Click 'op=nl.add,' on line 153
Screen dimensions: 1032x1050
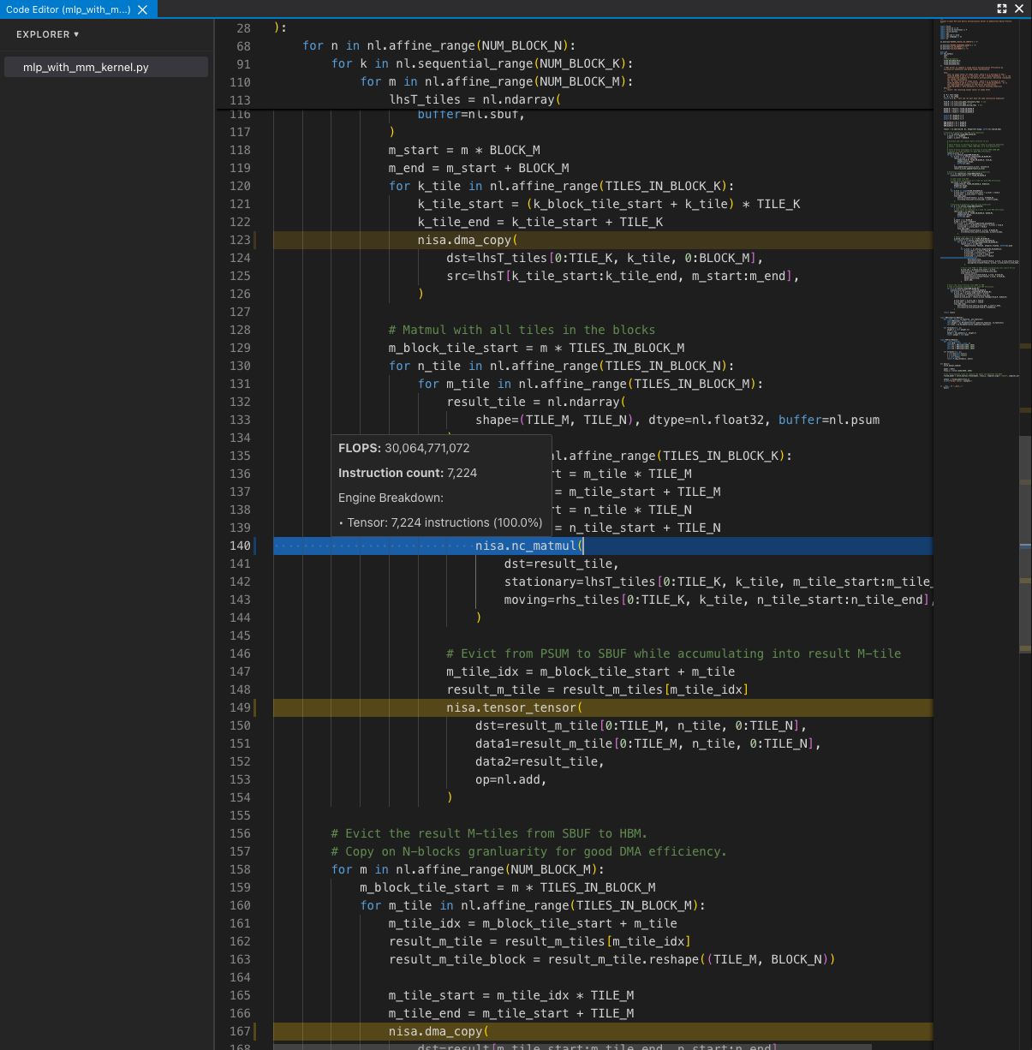511,779
